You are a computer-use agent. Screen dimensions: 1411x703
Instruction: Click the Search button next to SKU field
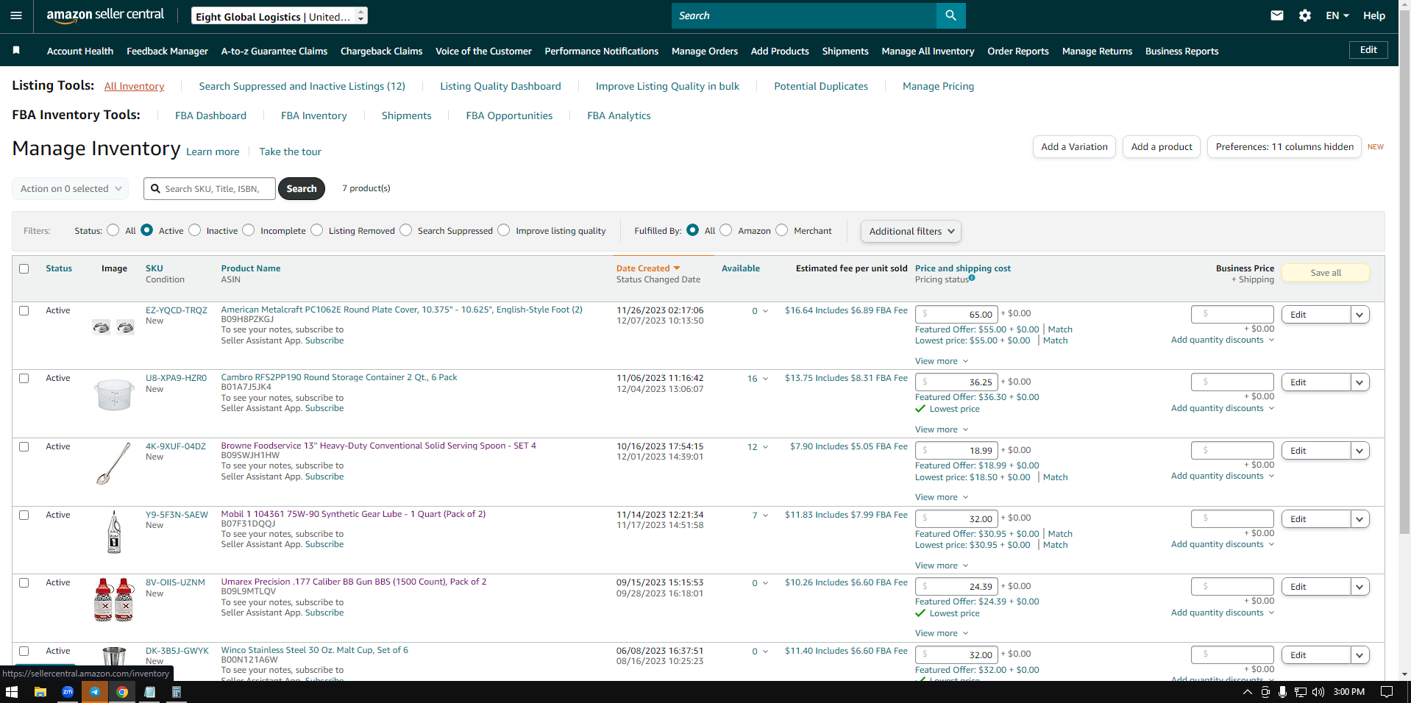[302, 189]
